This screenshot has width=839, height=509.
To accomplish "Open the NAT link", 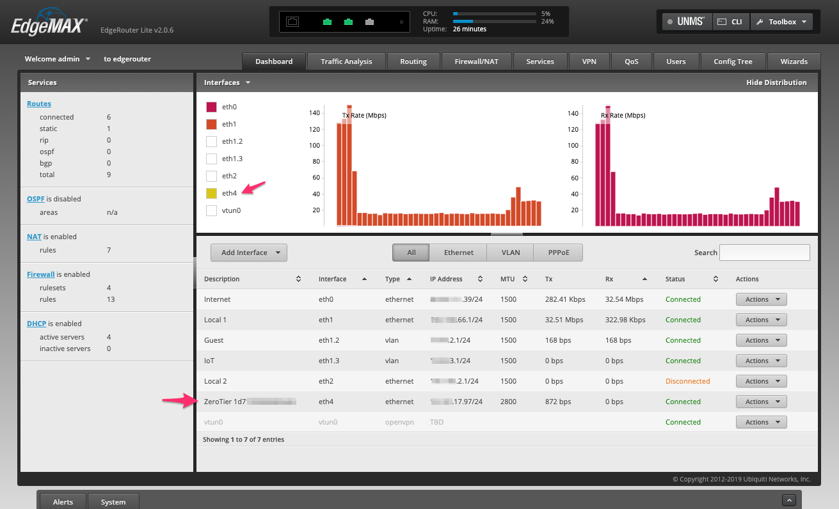I will [x=34, y=237].
